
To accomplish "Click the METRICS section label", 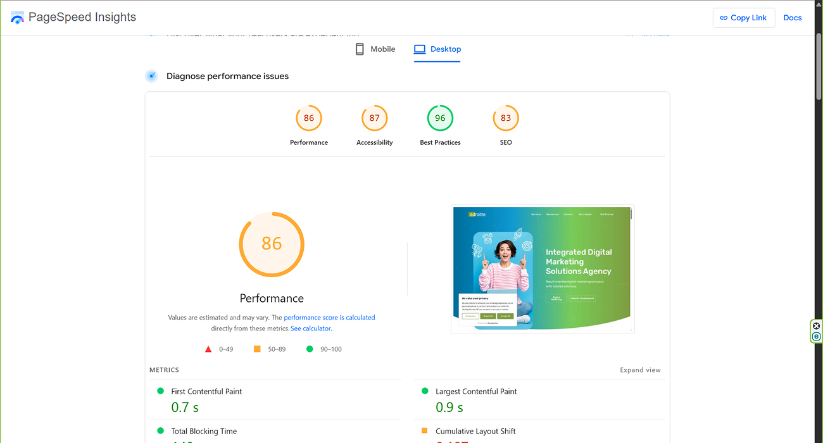I will coord(164,370).
